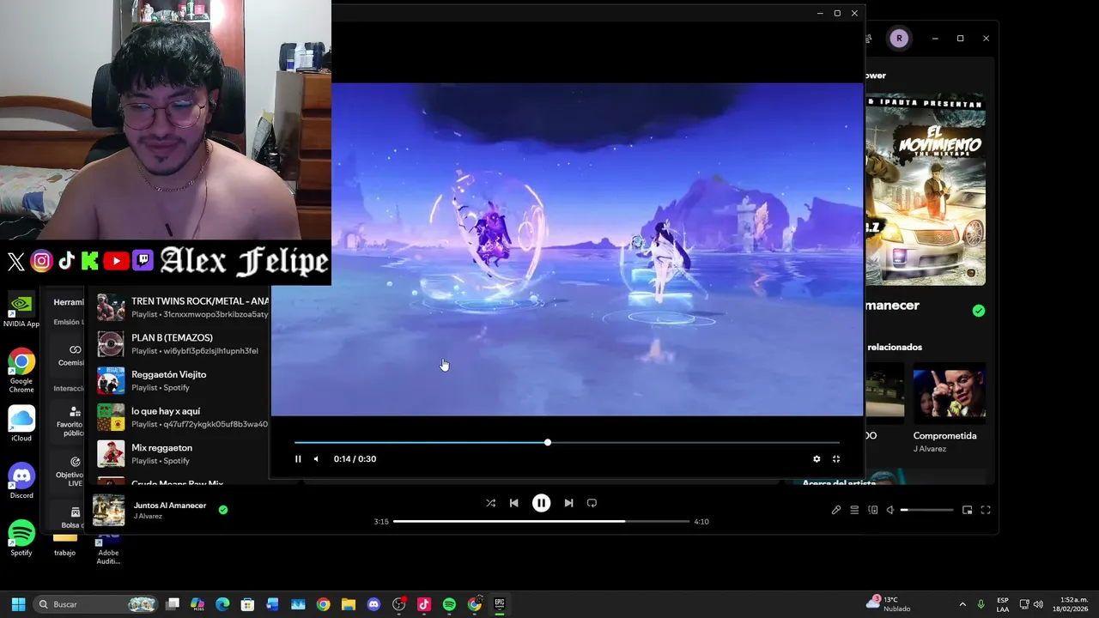Viewport: 1099px width, 618px height.
Task: Open TikTok Live Studio from the taskbar
Action: [423, 604]
